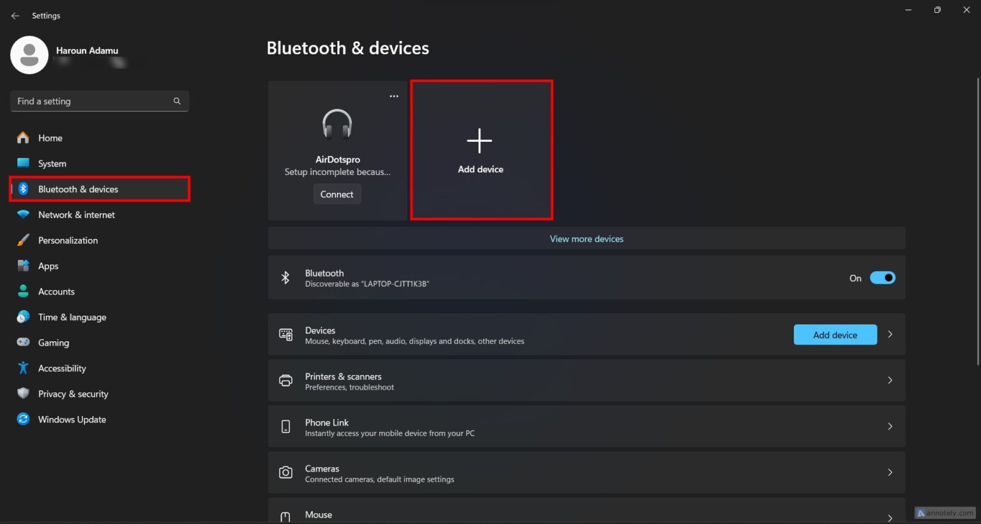981x524 pixels.
Task: Click the Privacy & security shield icon
Action: [23, 394]
